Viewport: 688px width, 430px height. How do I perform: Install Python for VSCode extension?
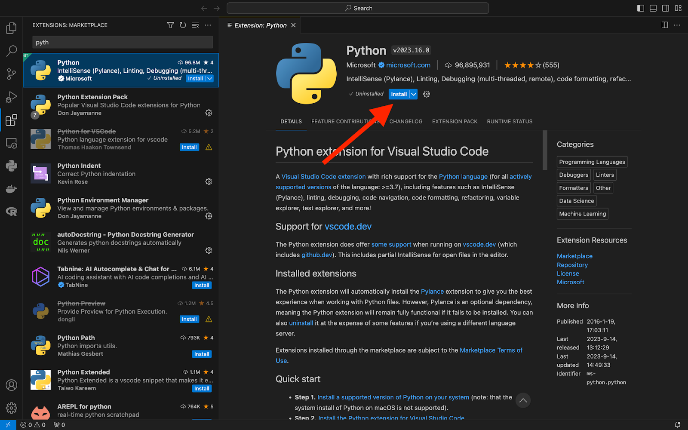[x=189, y=147]
